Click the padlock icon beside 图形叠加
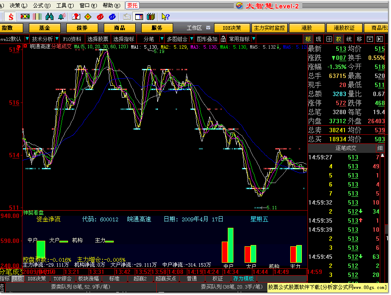The height and width of the screenshot is (295, 391). [223, 39]
